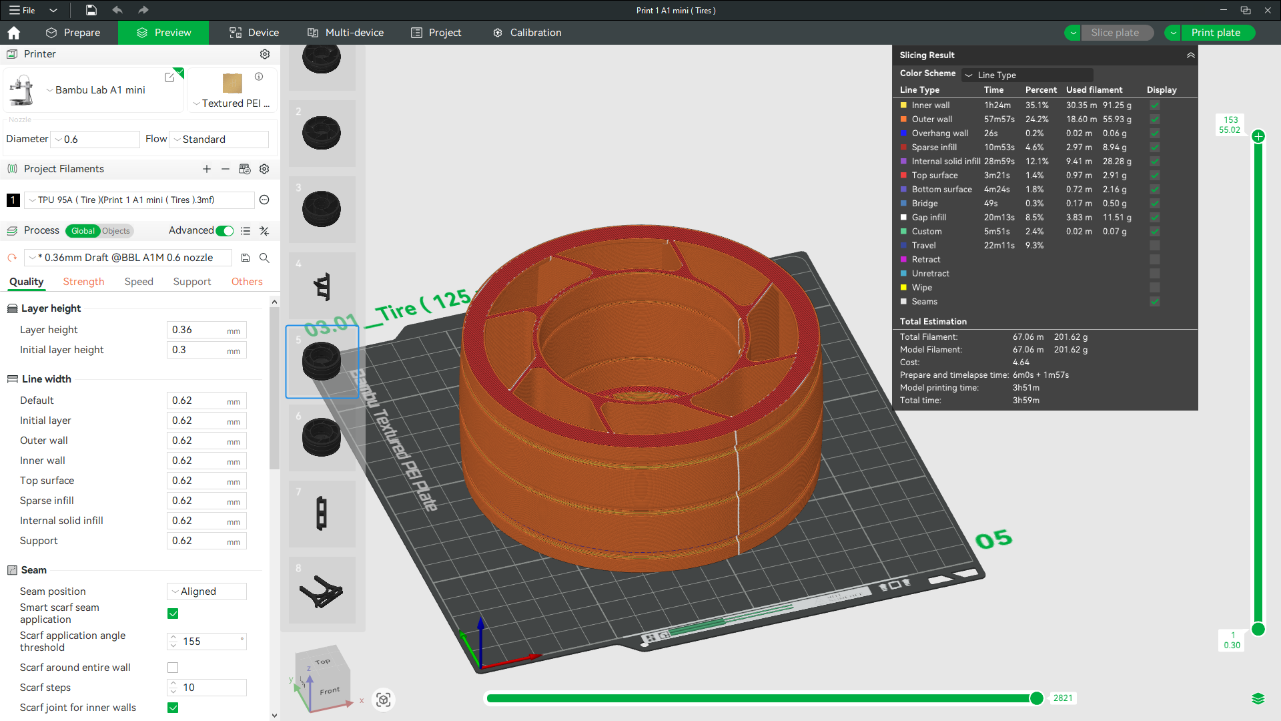Open the File menu dropdown arrow
This screenshot has height=721, width=1281.
tap(53, 10)
